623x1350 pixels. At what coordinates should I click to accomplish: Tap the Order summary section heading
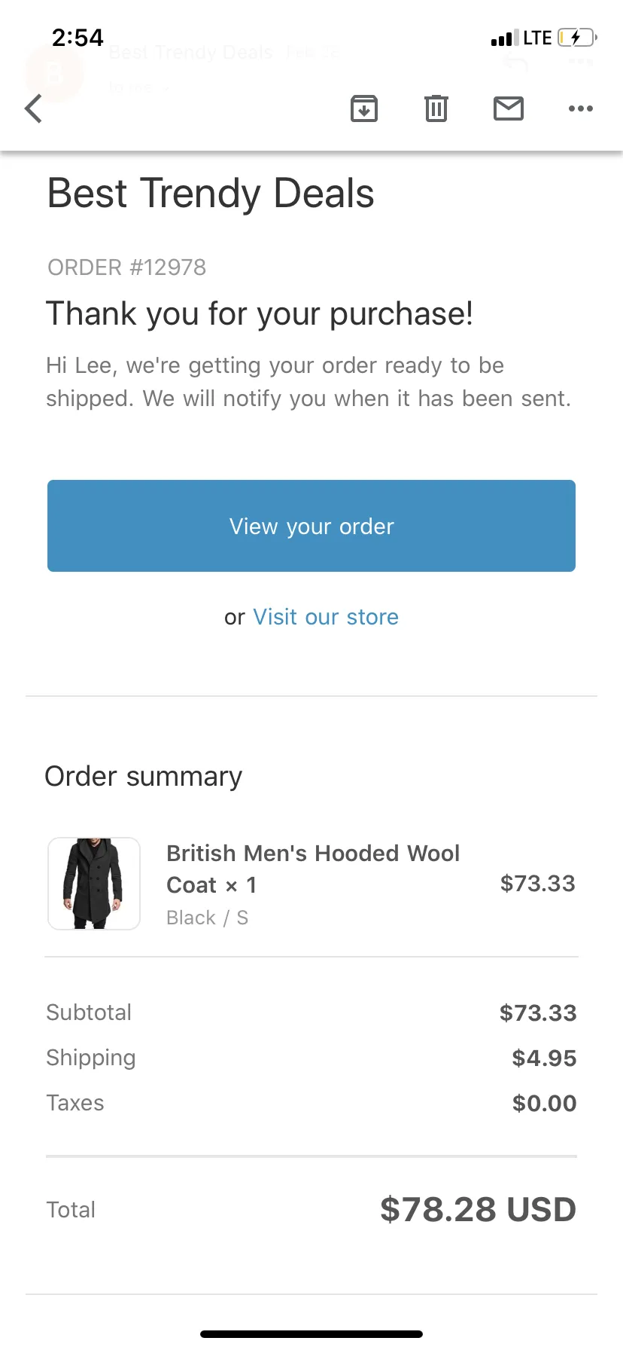(x=144, y=777)
